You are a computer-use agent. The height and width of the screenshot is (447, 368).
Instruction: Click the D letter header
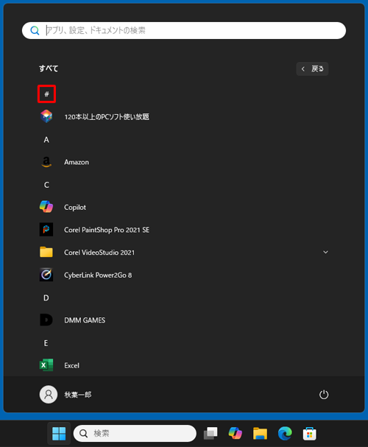click(x=46, y=298)
